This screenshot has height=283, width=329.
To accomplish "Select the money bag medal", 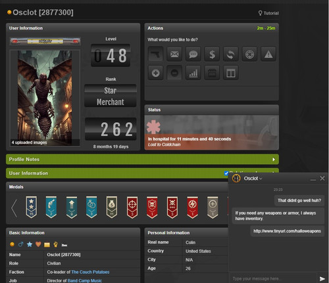I will [112, 207].
